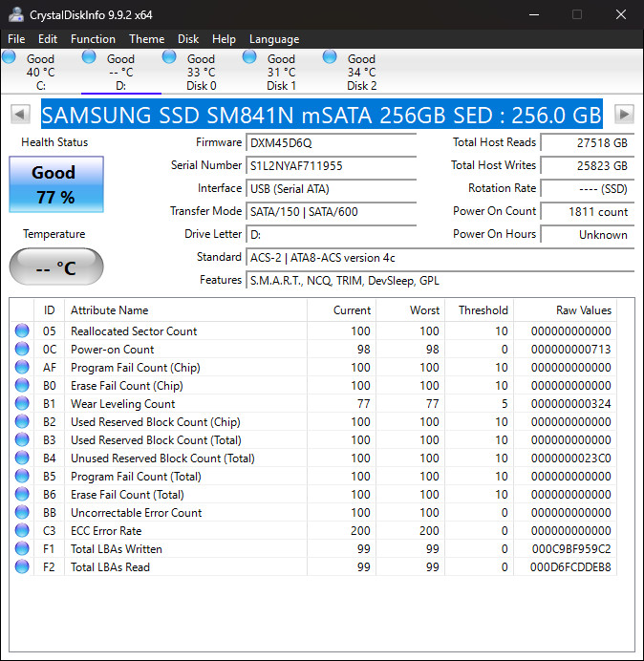Click status orb for Wear Leveling Count

(22, 403)
